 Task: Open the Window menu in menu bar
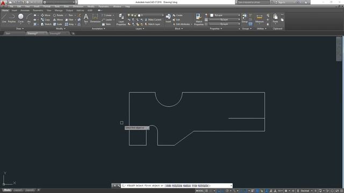tap(117, 6)
